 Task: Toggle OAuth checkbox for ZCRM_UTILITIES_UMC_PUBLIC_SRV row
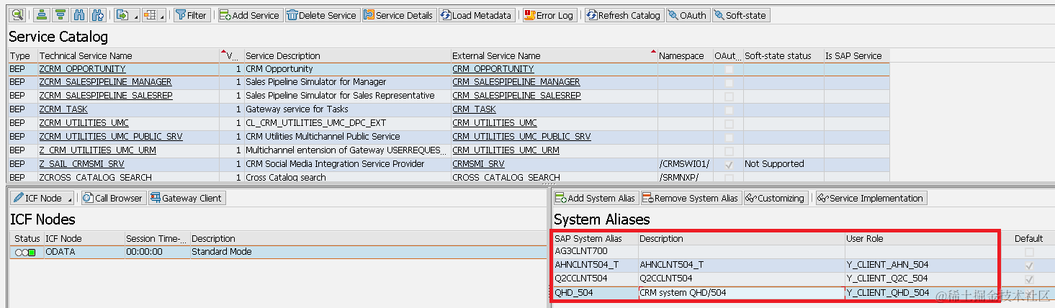(x=728, y=137)
